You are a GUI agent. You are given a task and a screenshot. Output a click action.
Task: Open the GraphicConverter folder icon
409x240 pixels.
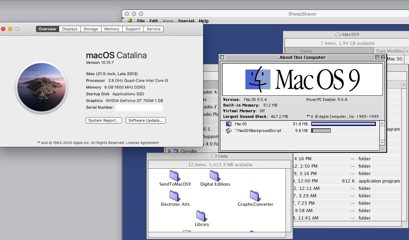254,196
